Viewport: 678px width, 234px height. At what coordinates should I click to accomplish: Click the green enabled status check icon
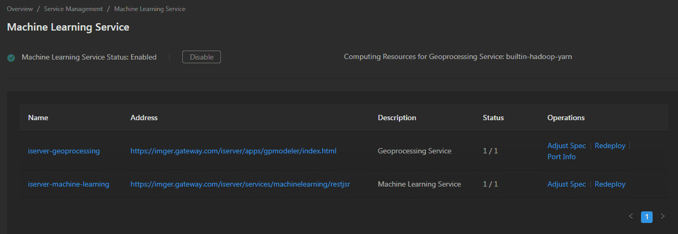coord(11,57)
